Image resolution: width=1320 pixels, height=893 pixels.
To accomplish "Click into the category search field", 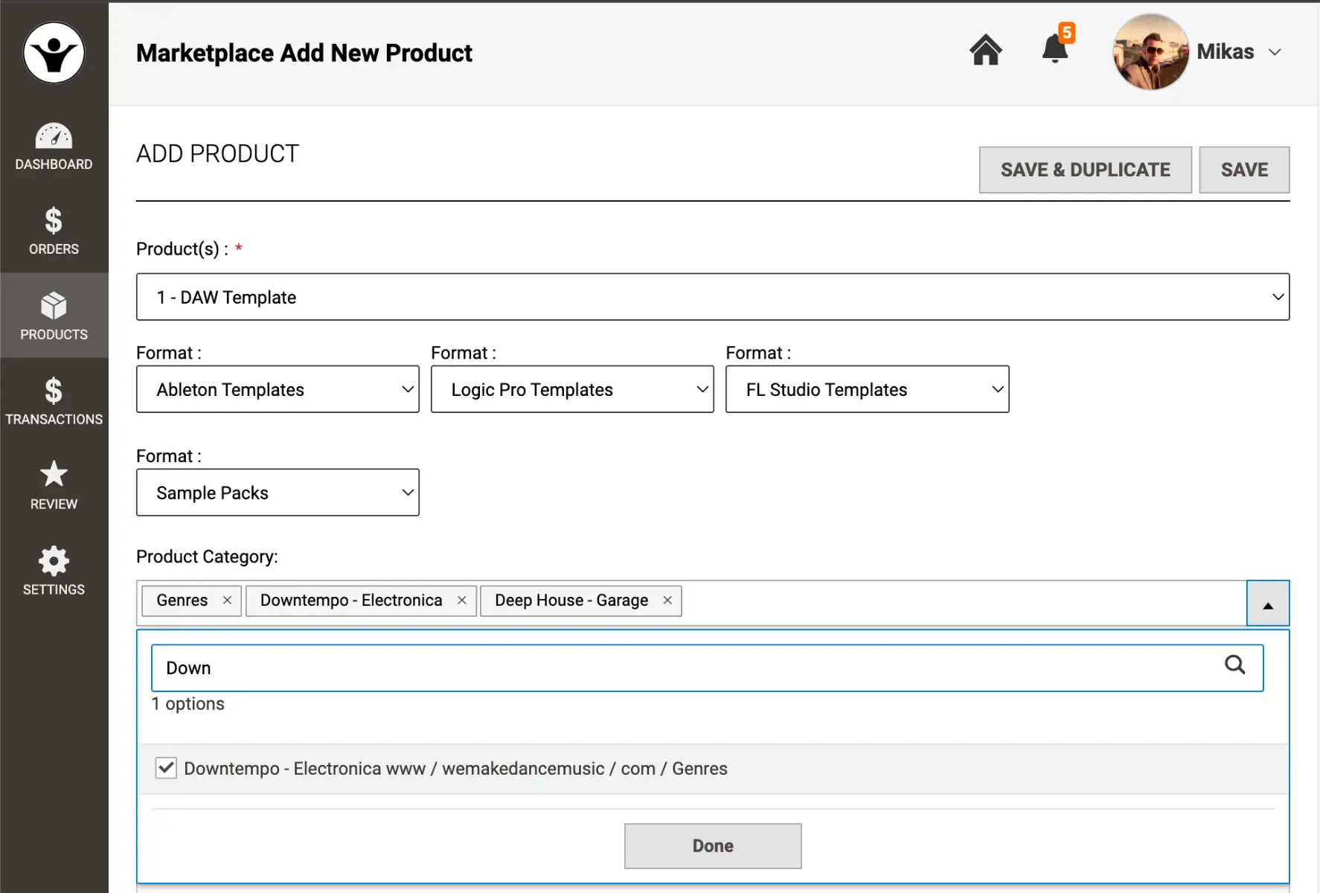I will (685, 668).
